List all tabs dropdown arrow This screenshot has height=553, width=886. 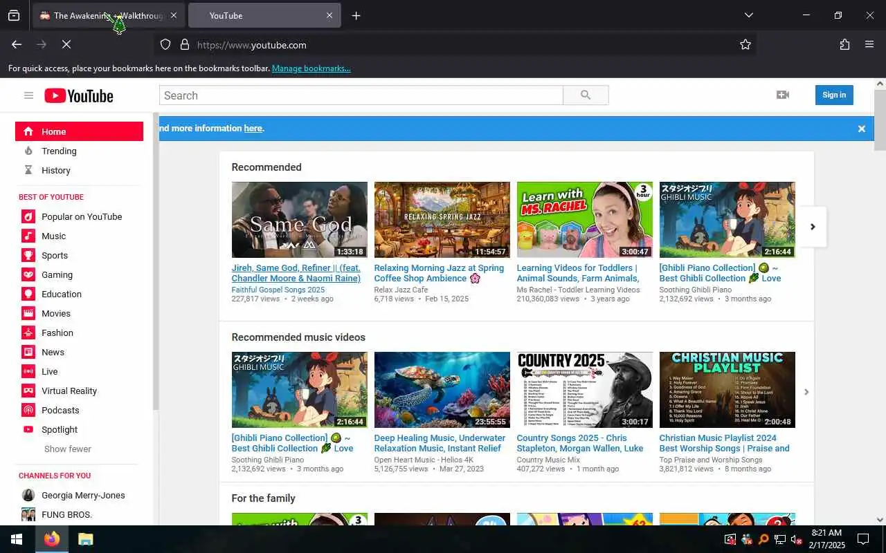(749, 15)
